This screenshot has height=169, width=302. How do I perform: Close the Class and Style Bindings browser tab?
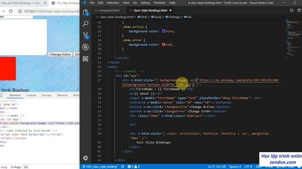[x=45, y=3]
